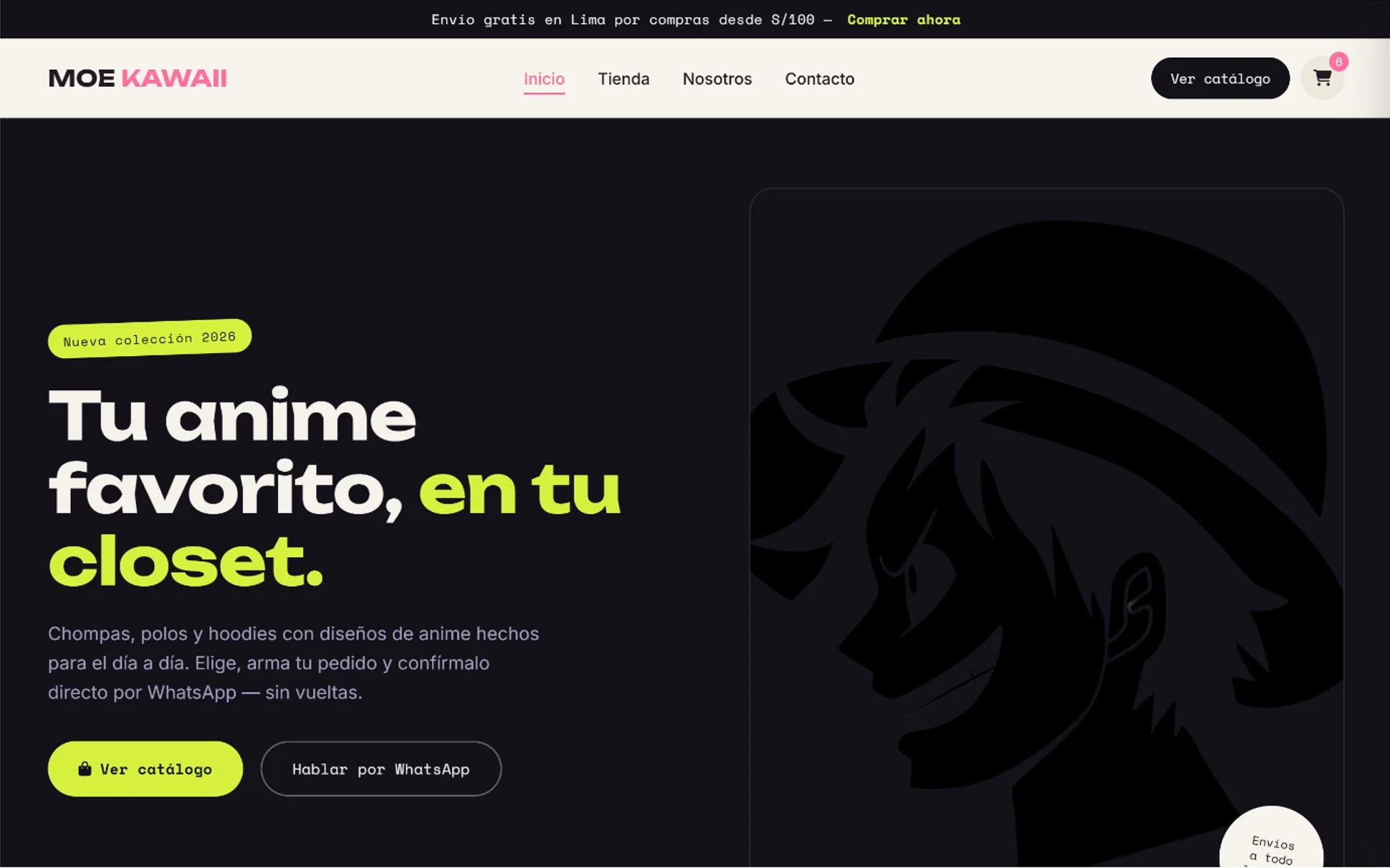
Task: Go to the Inicio nav item
Action: pos(544,79)
